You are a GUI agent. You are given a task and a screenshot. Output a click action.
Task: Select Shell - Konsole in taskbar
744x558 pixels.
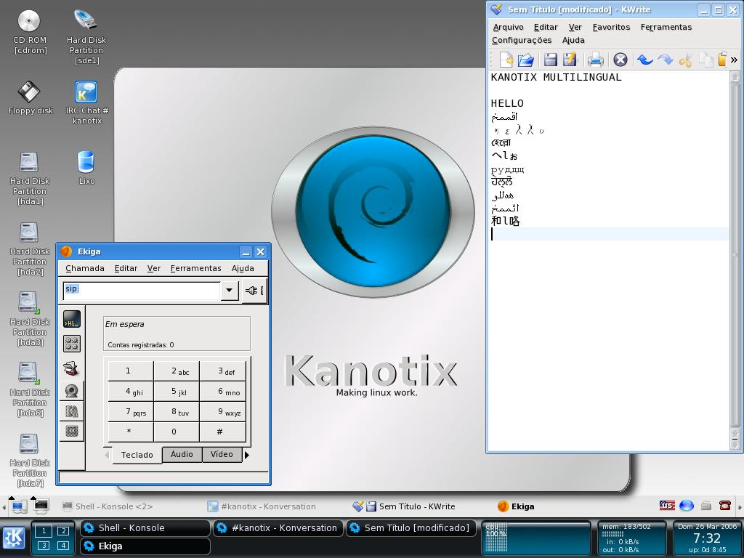145,528
